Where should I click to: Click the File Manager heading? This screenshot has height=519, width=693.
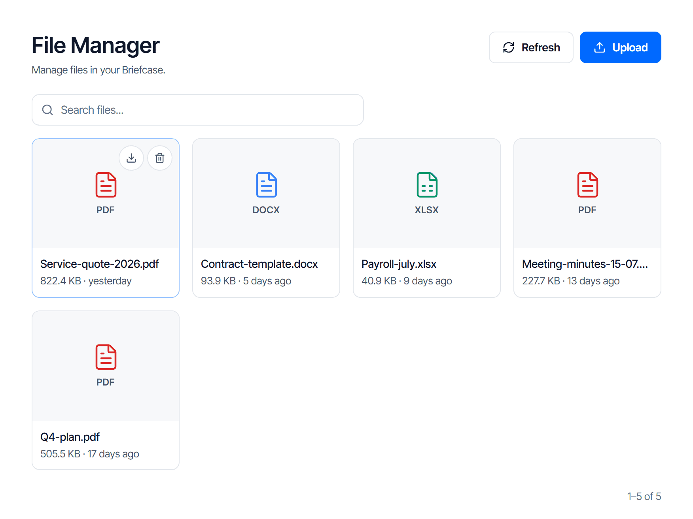point(96,45)
